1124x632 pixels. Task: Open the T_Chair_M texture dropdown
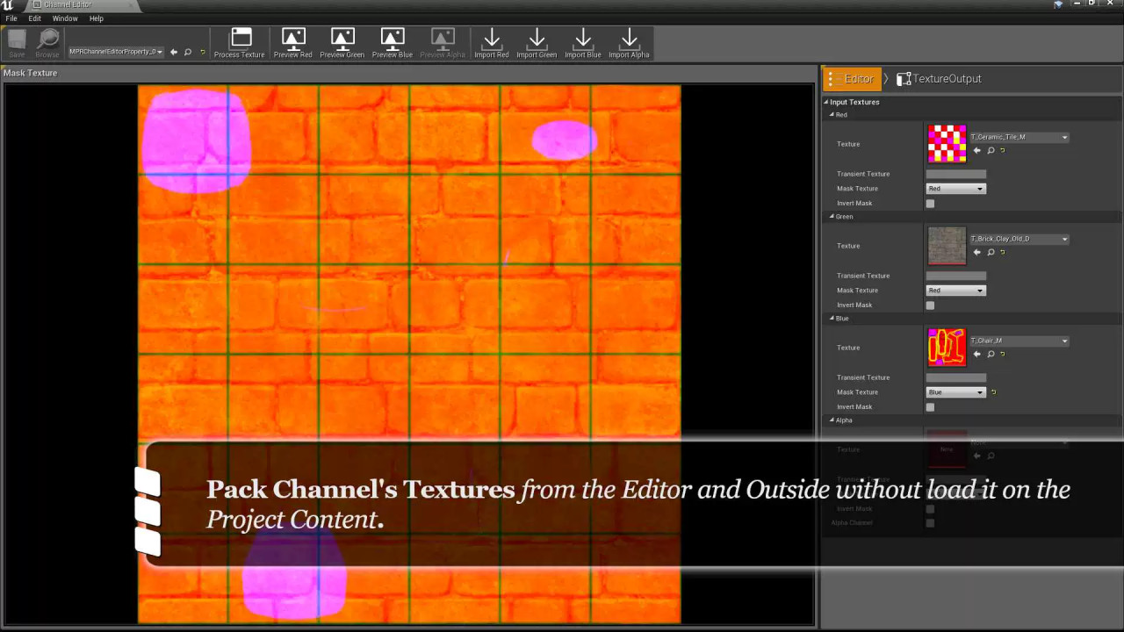(1019, 341)
